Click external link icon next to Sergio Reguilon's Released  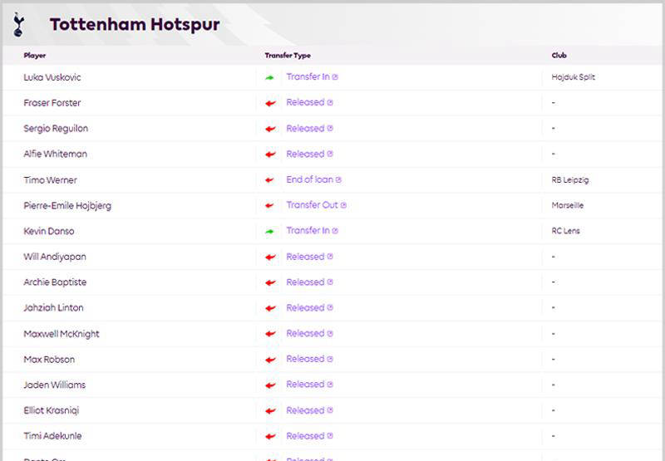[x=330, y=129]
